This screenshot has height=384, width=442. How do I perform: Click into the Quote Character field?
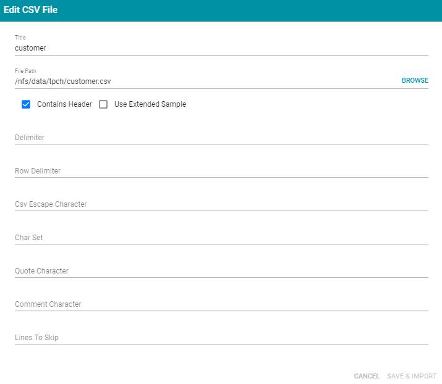(221, 271)
